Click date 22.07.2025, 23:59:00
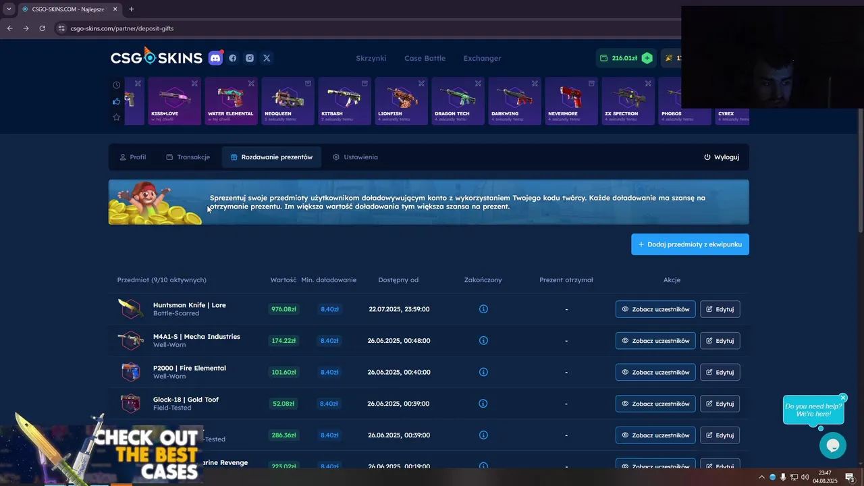This screenshot has height=486, width=864. pos(399,309)
